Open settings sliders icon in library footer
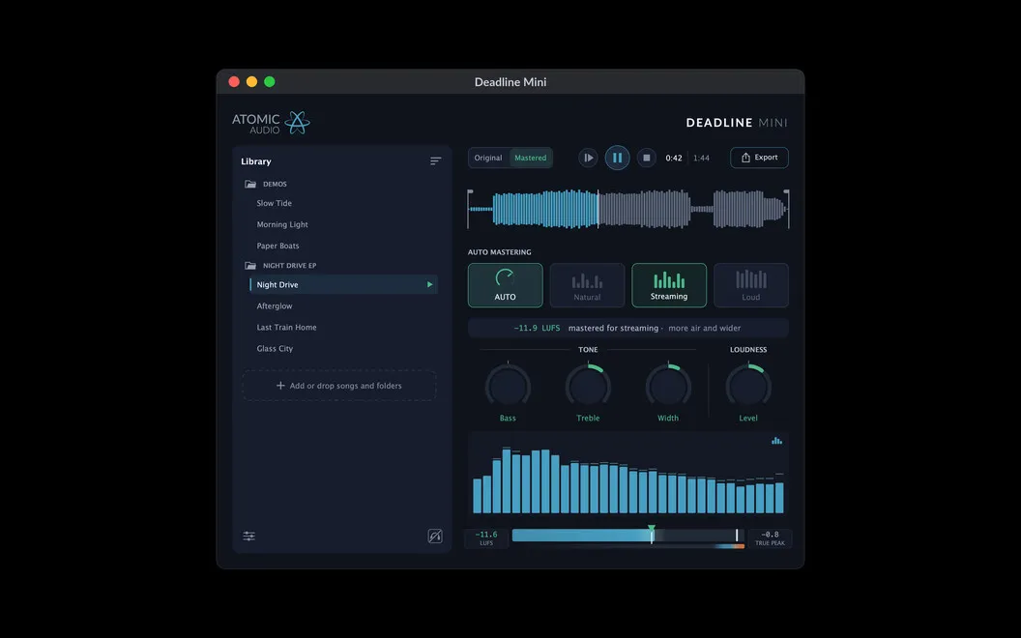This screenshot has width=1021, height=638. 248,536
